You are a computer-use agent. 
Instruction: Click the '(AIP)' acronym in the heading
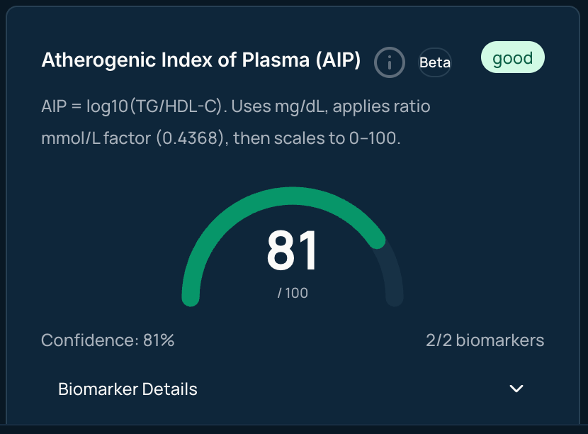pos(337,60)
